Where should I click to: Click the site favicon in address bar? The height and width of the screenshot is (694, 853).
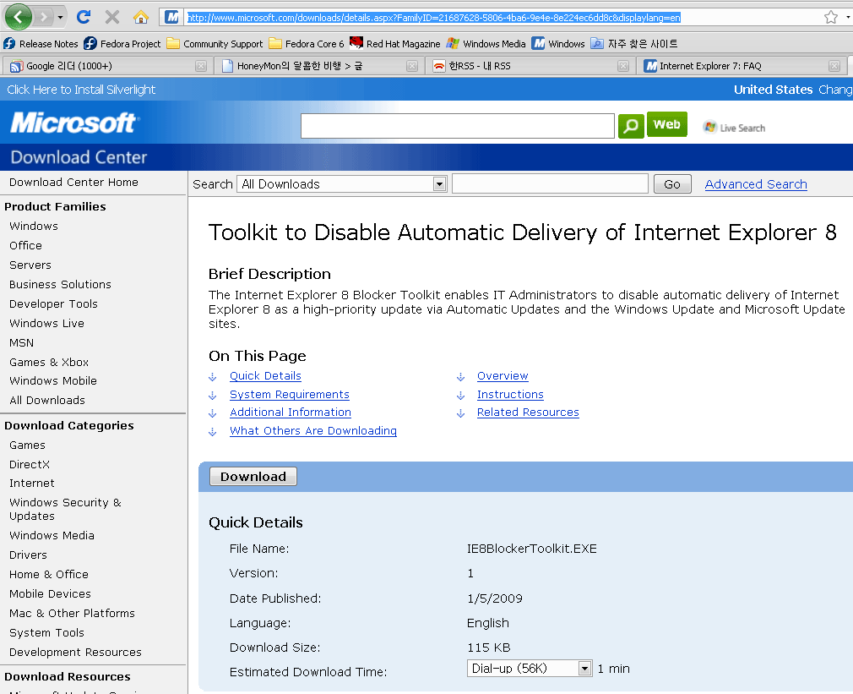point(172,18)
